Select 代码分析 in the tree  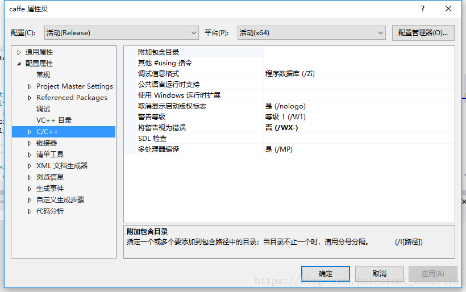click(x=50, y=211)
